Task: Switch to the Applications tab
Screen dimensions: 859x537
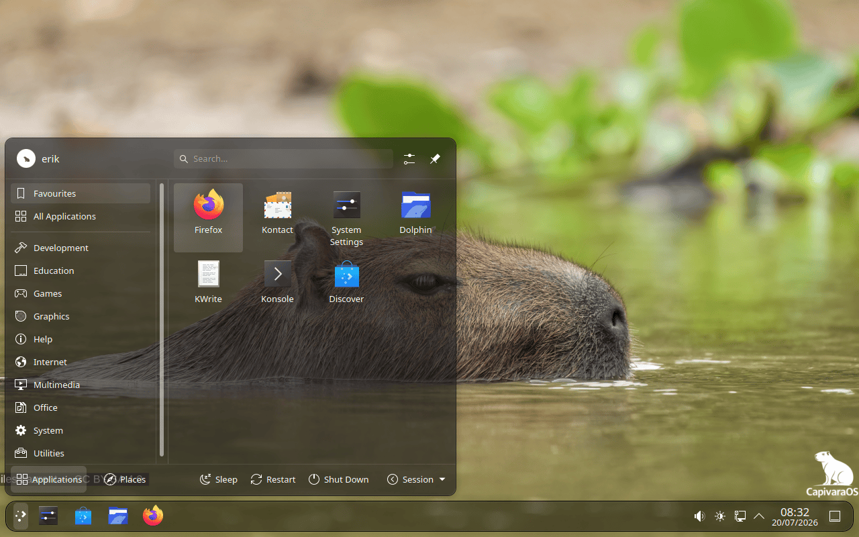Action: tap(48, 479)
